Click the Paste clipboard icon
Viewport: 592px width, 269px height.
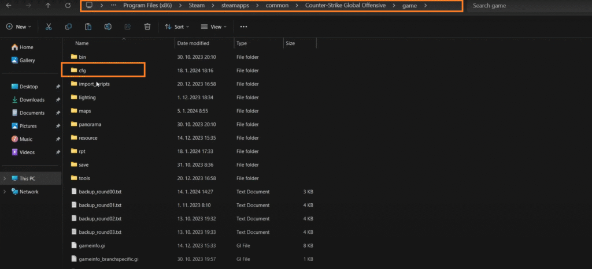[88, 27]
